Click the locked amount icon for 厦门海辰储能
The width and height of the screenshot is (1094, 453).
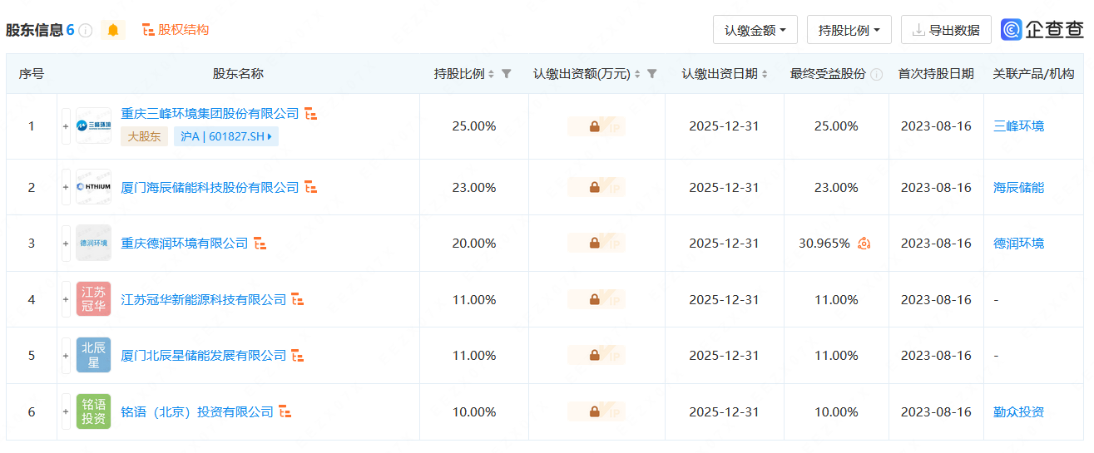[595, 188]
